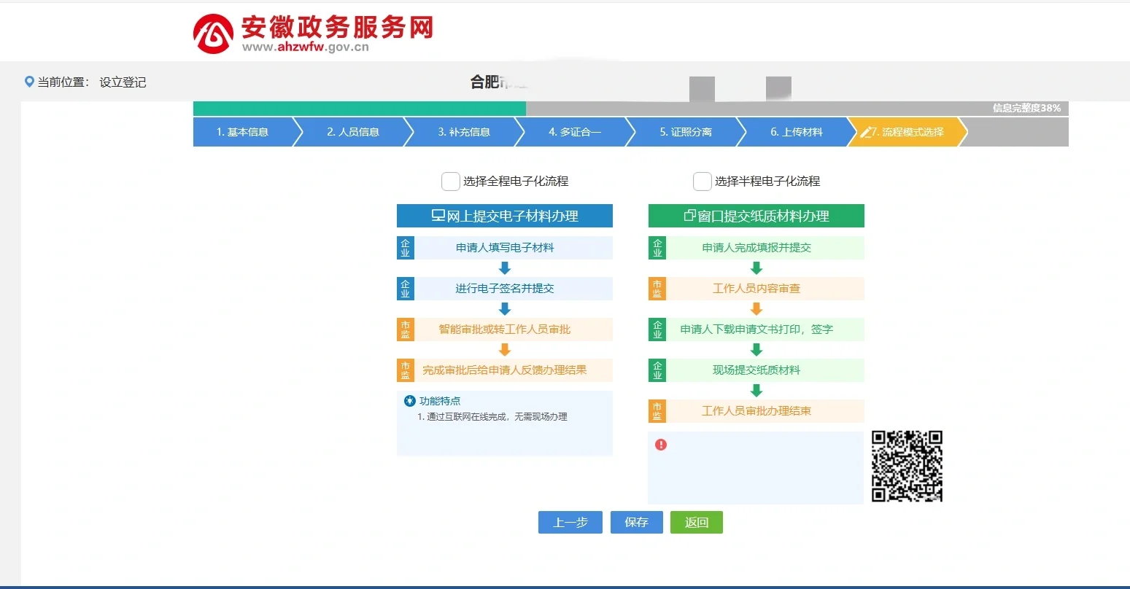Go to step 1 基本信息
This screenshot has height=589, width=1130.
[x=243, y=132]
